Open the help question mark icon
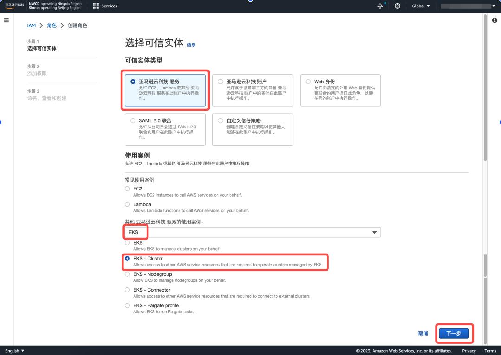 (397, 6)
